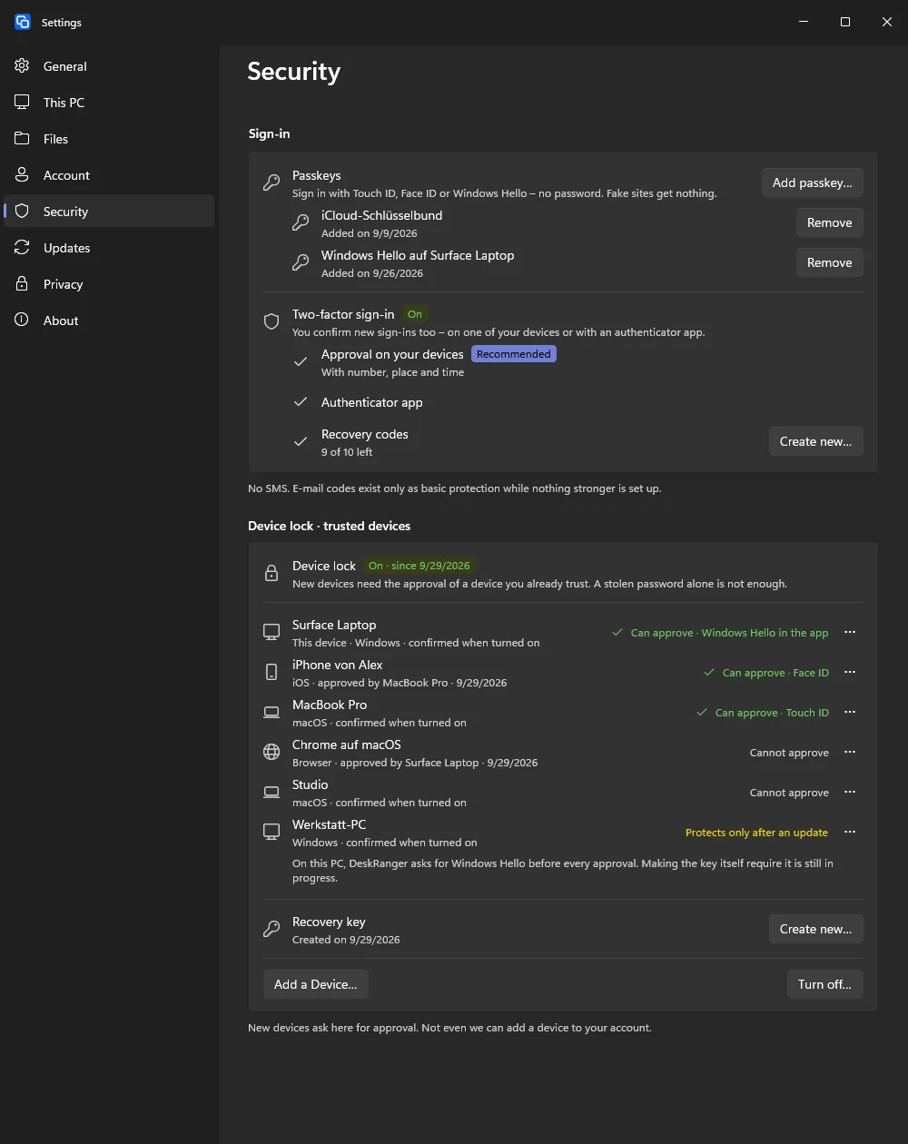
Task: Click the Authenticator app label
Action: (372, 402)
